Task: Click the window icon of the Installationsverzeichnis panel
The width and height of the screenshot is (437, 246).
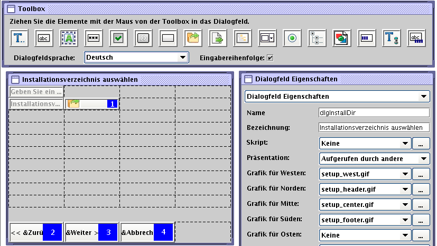Action: click(15, 80)
